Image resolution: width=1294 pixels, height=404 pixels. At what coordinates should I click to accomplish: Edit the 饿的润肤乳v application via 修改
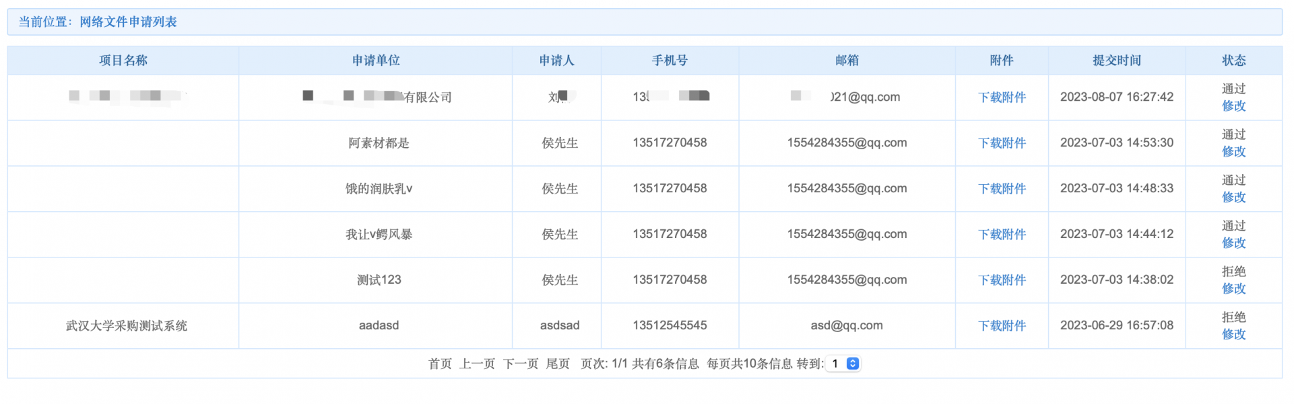[1233, 198]
